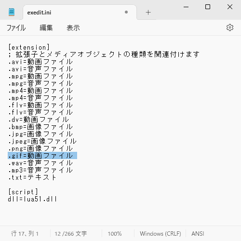Click the .flv=動画ファイル line
This screenshot has width=241, height=241.
tap(40, 105)
